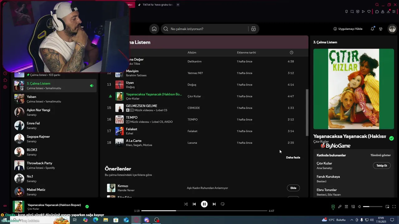399x224 pixels.
Task: Bookmark page with the heart icon
Action: [x=369, y=12]
